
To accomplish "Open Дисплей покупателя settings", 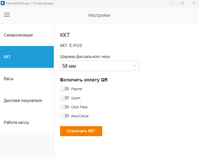I will 27,100.
